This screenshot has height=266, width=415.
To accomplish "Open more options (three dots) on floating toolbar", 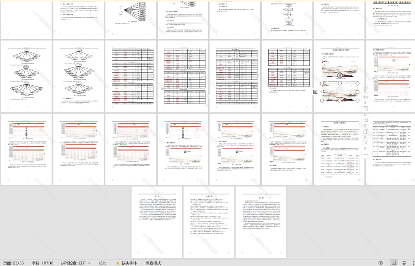I will pyautogui.click(x=366, y=154).
